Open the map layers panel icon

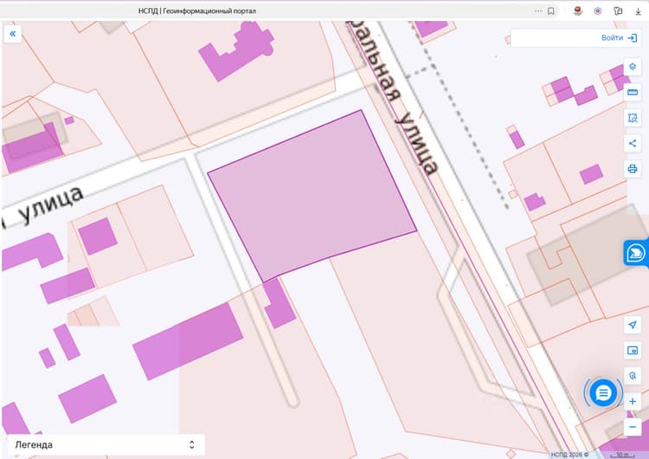[632, 67]
